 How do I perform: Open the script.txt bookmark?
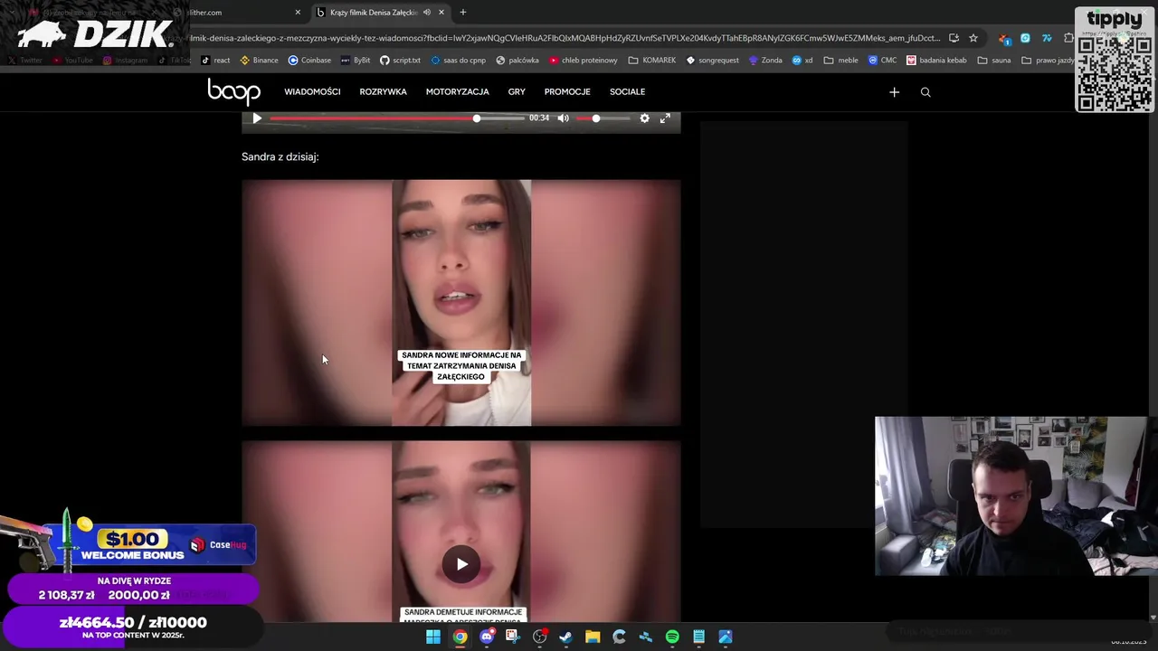click(x=400, y=61)
